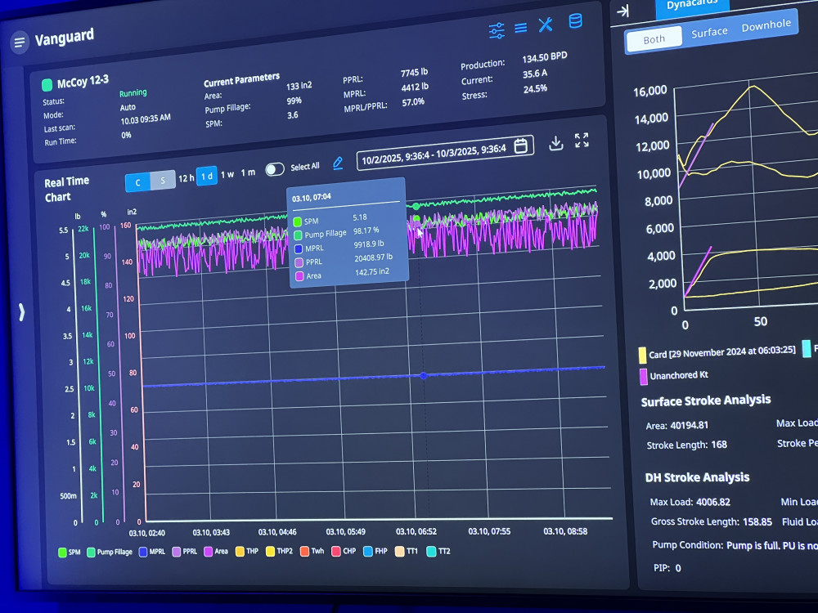This screenshot has width=818, height=613.
Task: Open the calendar date picker icon
Action: click(x=520, y=146)
